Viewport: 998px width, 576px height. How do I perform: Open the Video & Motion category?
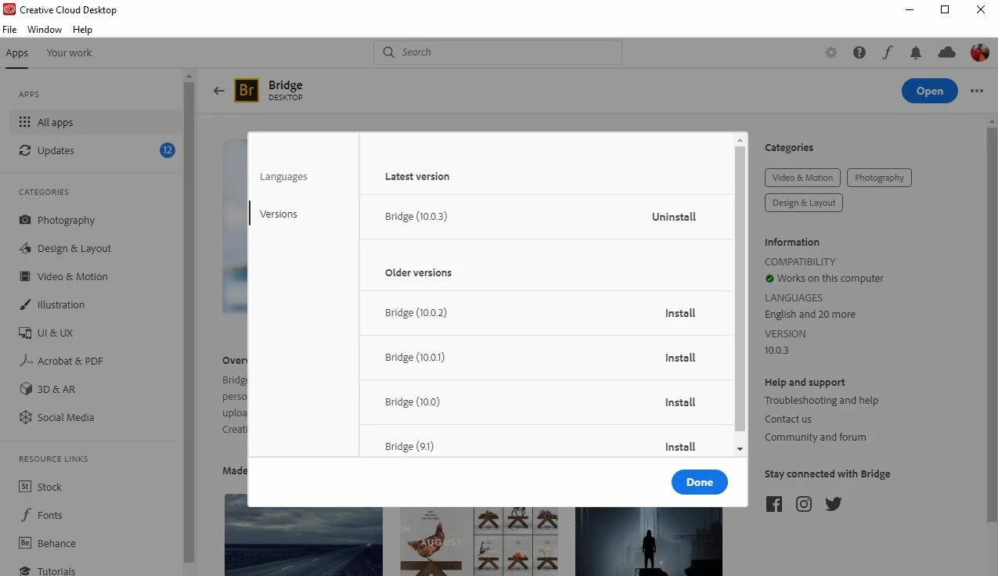click(x=63, y=276)
